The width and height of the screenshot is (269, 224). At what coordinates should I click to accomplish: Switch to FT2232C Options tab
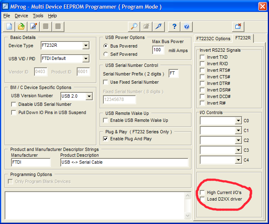coord(213,39)
